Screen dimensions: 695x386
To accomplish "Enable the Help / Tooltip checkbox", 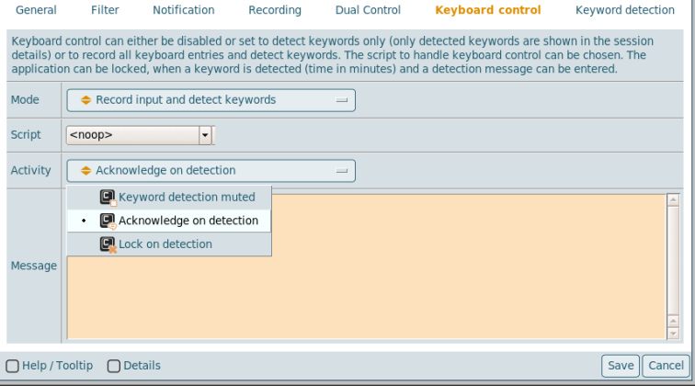I will (13, 366).
